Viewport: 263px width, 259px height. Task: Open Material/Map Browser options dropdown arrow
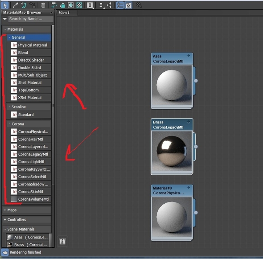pos(5,19)
